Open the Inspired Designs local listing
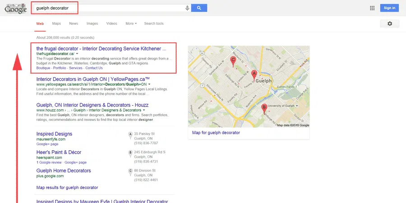This screenshot has height=203, width=406. (55, 134)
